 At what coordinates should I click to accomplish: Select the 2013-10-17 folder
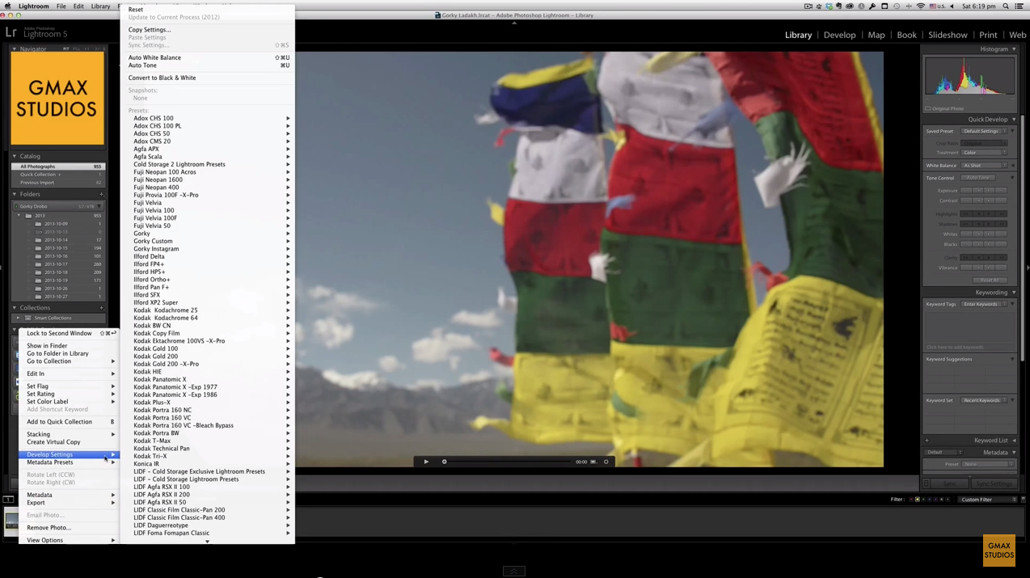click(57, 264)
